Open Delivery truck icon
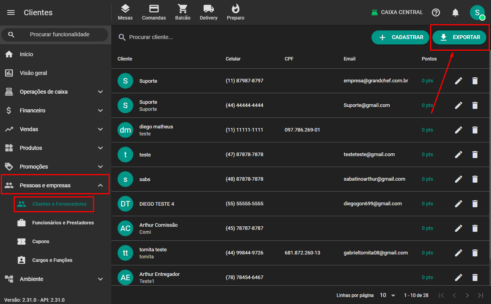The width and height of the screenshot is (491, 304). pos(209,12)
